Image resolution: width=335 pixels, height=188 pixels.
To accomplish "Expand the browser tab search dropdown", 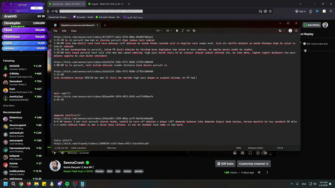I will click(x=300, y=4).
